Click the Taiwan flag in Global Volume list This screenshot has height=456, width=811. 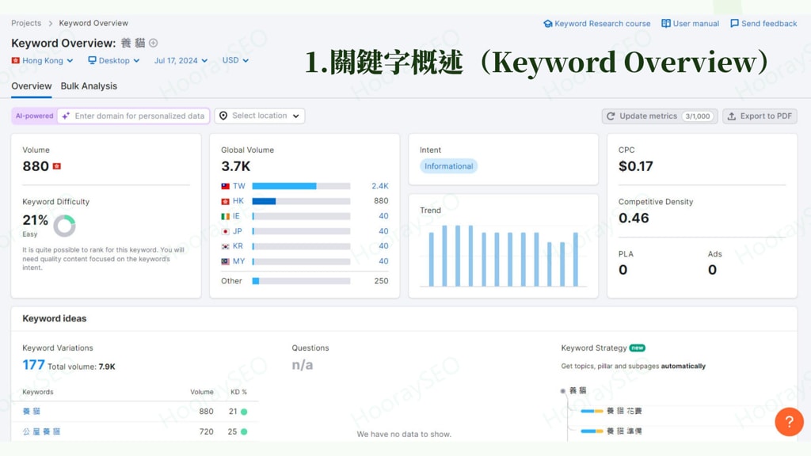(x=226, y=185)
